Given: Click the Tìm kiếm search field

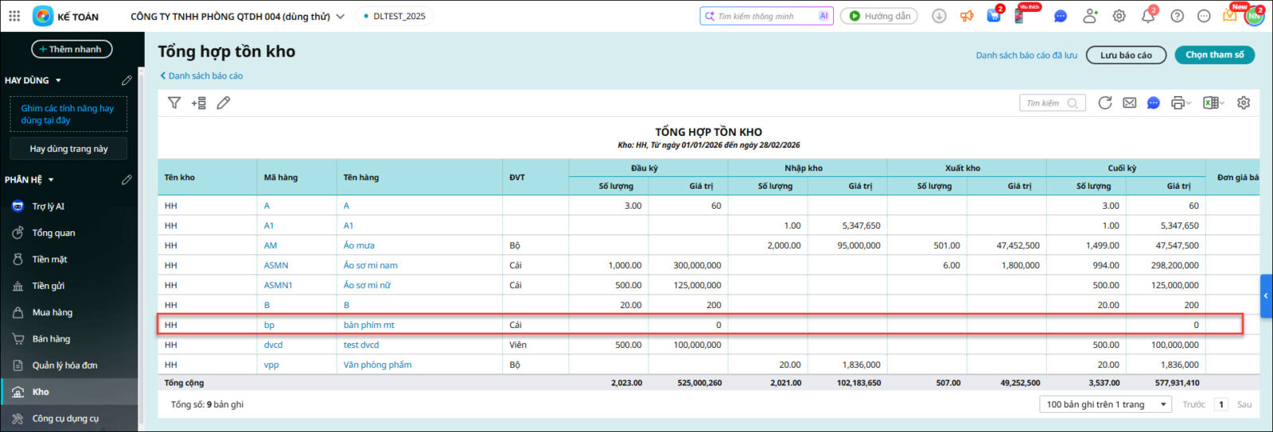Looking at the screenshot, I should pyautogui.click(x=1045, y=102).
